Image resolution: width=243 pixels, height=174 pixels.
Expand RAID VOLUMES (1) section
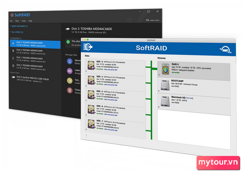[x=19, y=26]
